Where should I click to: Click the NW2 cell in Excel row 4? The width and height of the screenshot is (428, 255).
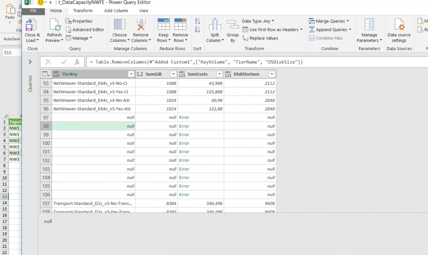[15, 141]
